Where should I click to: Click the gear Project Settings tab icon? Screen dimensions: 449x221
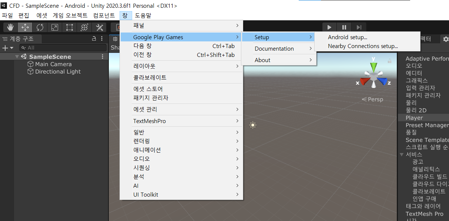pos(446,39)
